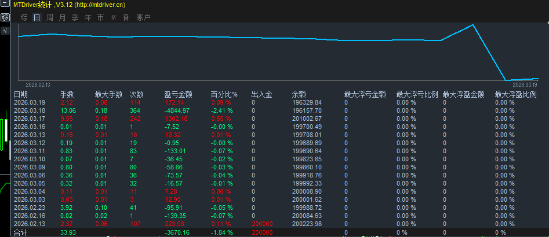This screenshot has height=237, width=549.
Task: Open the 季 quarterly tab
Action: tap(75, 17)
